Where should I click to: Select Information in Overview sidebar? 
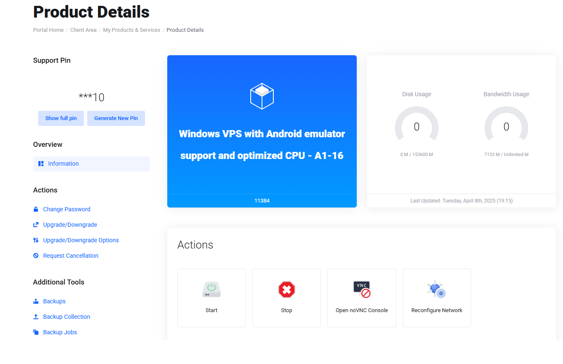point(92,164)
